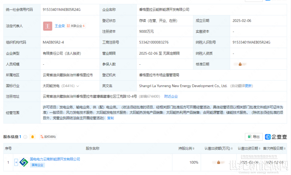Click business term 2025-02-06 至 无固定期限
The width and height of the screenshot is (291, 175).
pos(160,53)
